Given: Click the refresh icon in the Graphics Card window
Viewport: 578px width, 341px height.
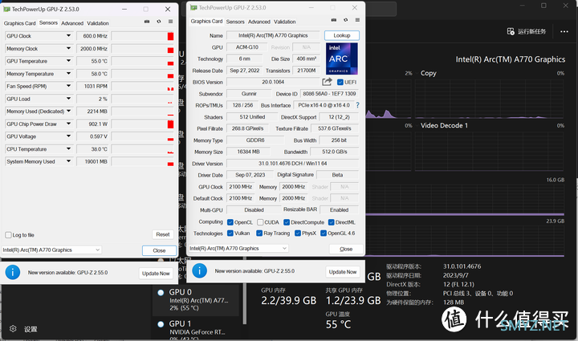Looking at the screenshot, I should pos(346,20).
